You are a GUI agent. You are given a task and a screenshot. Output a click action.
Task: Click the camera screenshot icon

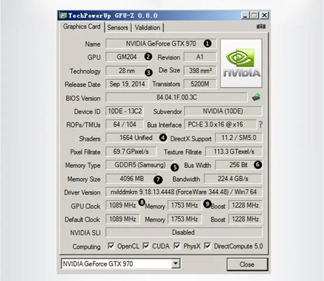[x=261, y=27]
